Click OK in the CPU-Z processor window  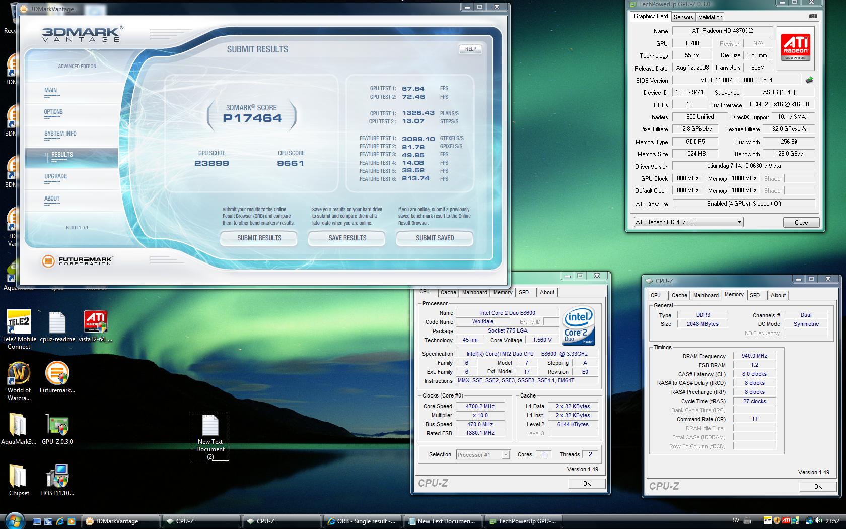[586, 483]
